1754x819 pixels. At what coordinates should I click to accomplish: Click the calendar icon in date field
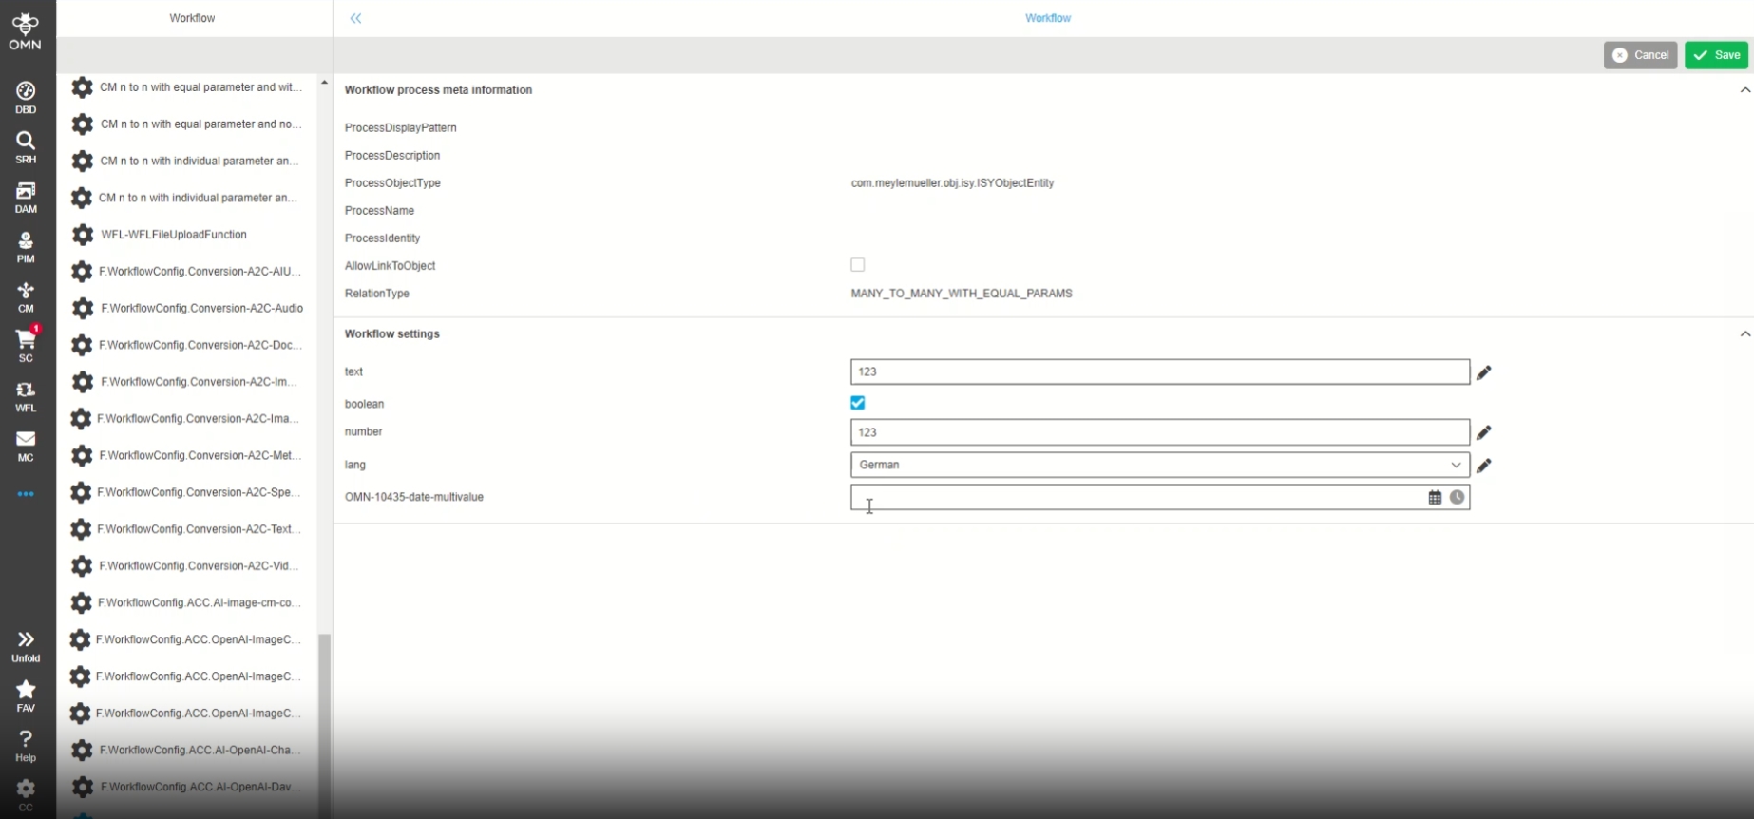(1435, 498)
